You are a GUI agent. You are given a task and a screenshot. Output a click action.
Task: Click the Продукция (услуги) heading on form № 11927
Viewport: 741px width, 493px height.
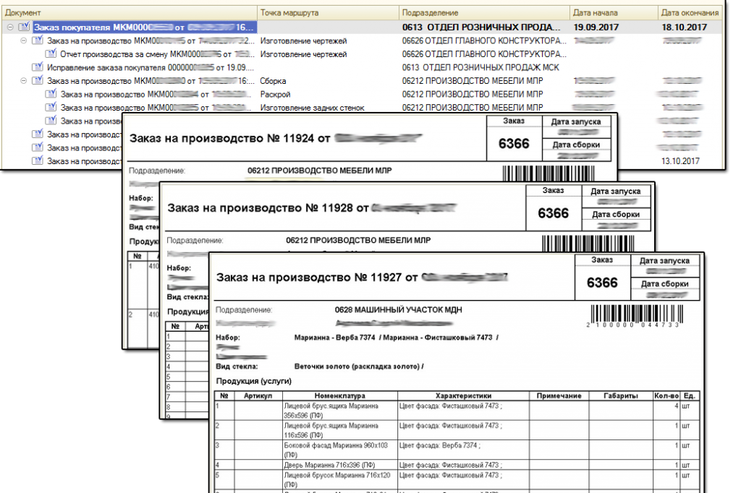[x=254, y=381]
